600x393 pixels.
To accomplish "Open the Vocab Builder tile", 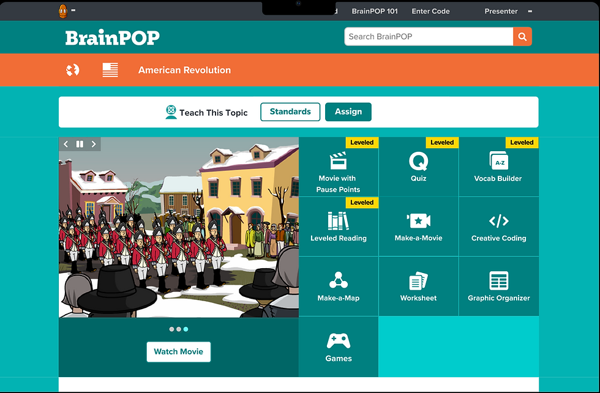I will [498, 167].
